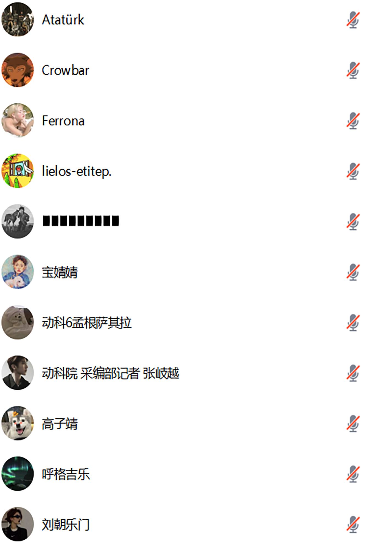This screenshot has width=369, height=549.
Task: Click the mic icon for 刘朝乐门
Action: (x=353, y=525)
